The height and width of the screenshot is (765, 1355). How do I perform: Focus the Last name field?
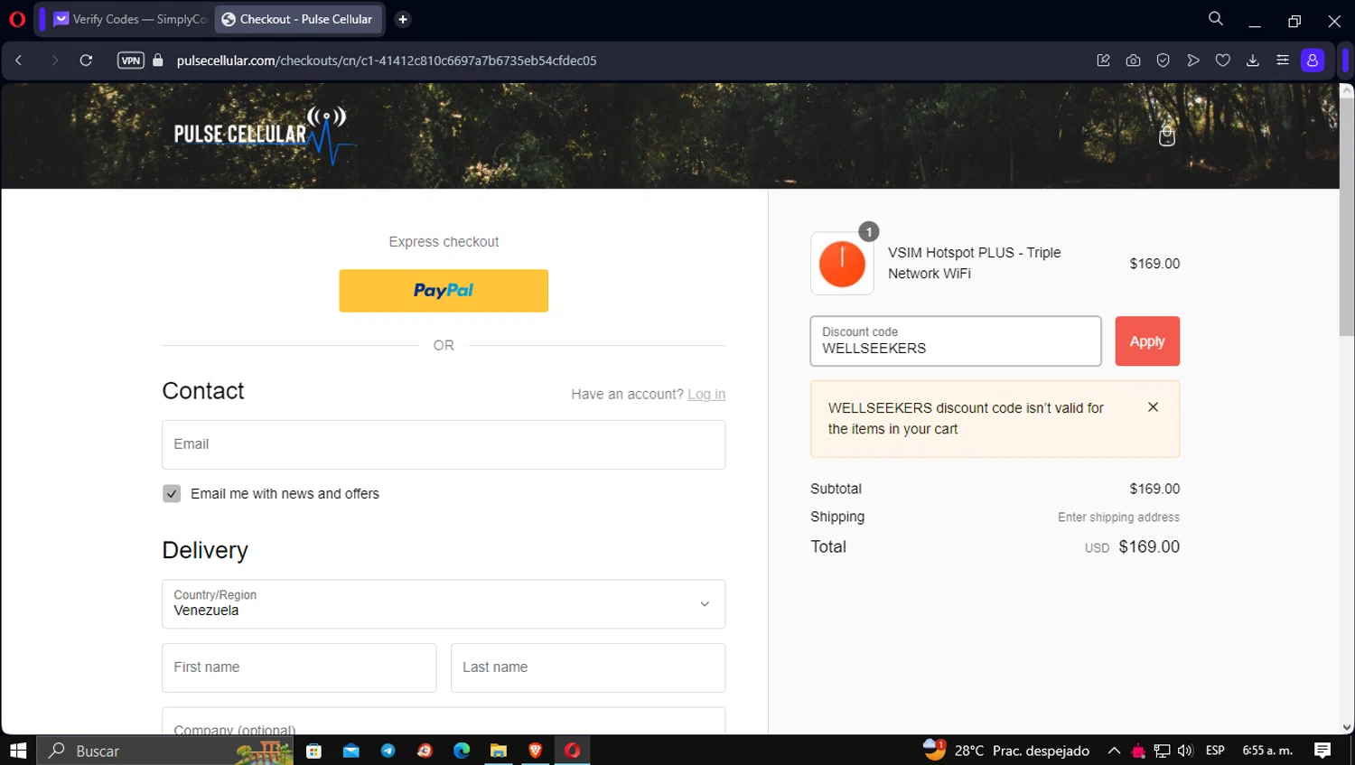coord(588,667)
